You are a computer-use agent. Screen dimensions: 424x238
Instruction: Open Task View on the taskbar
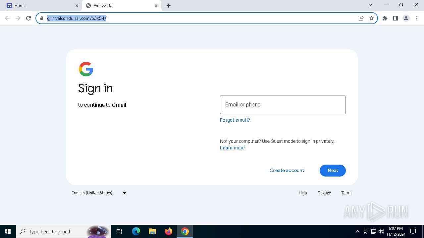pos(119,231)
